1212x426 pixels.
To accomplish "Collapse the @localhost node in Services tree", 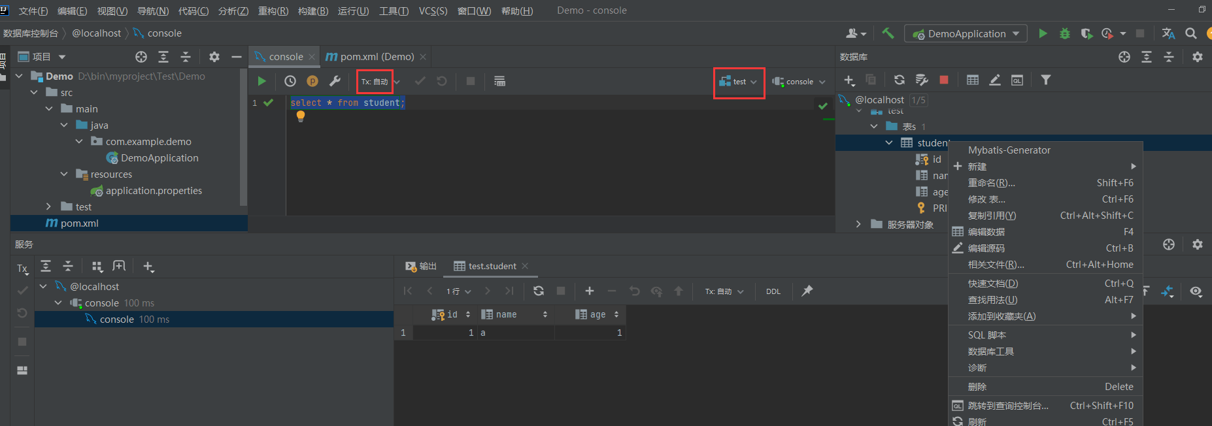I will point(43,286).
